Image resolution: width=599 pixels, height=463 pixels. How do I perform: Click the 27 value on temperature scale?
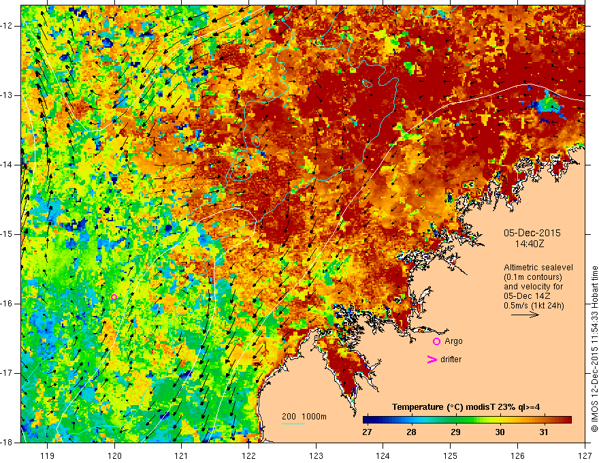(x=367, y=432)
